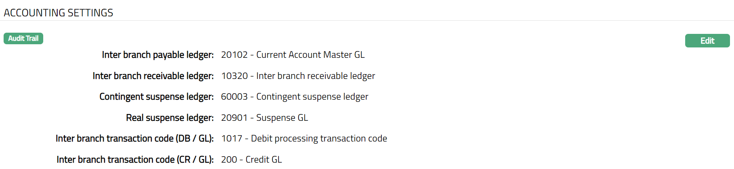Click the Suspense GL name

282,118
